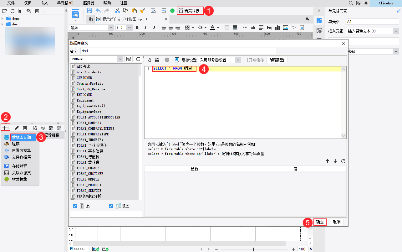The image size is (402, 252).
Task: Click the 策略配置 button
Action: click(x=277, y=60)
